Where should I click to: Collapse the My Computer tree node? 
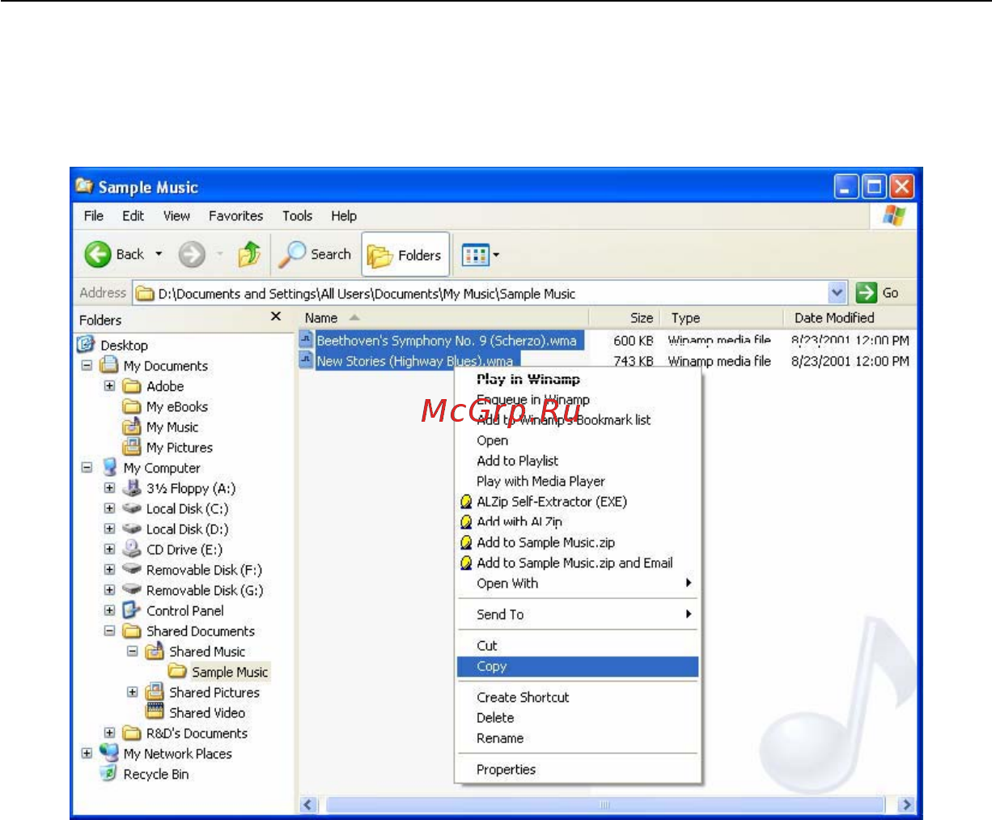click(x=87, y=468)
